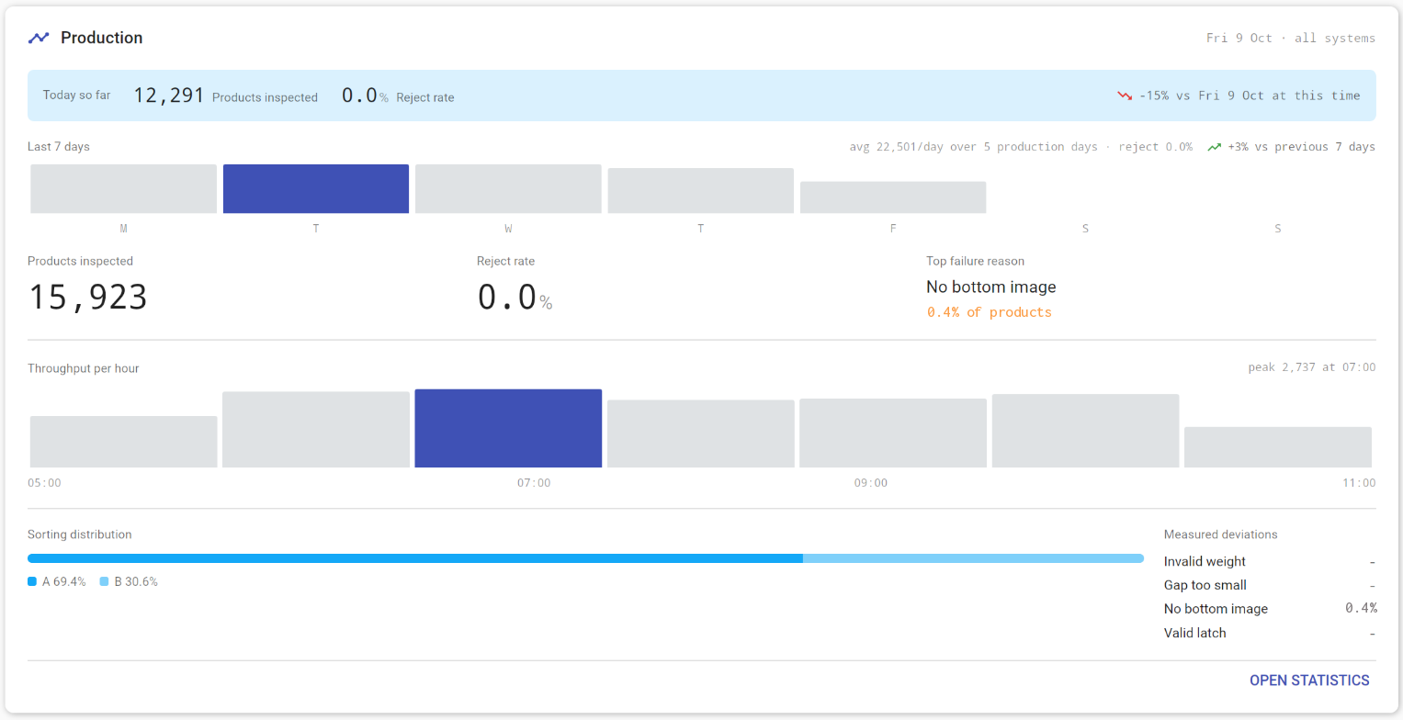Click the "Production" card title
The width and height of the screenshot is (1403, 720).
point(102,38)
